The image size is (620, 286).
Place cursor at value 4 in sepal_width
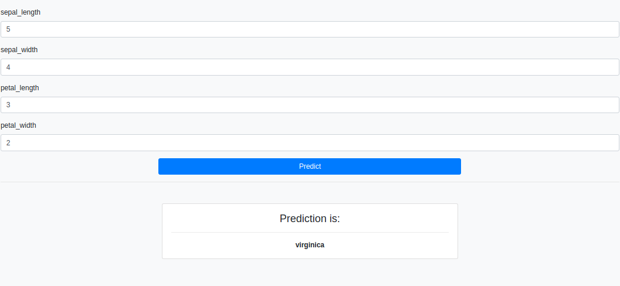coord(8,67)
